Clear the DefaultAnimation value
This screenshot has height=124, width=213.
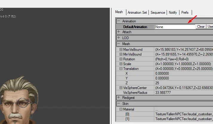[201, 27]
